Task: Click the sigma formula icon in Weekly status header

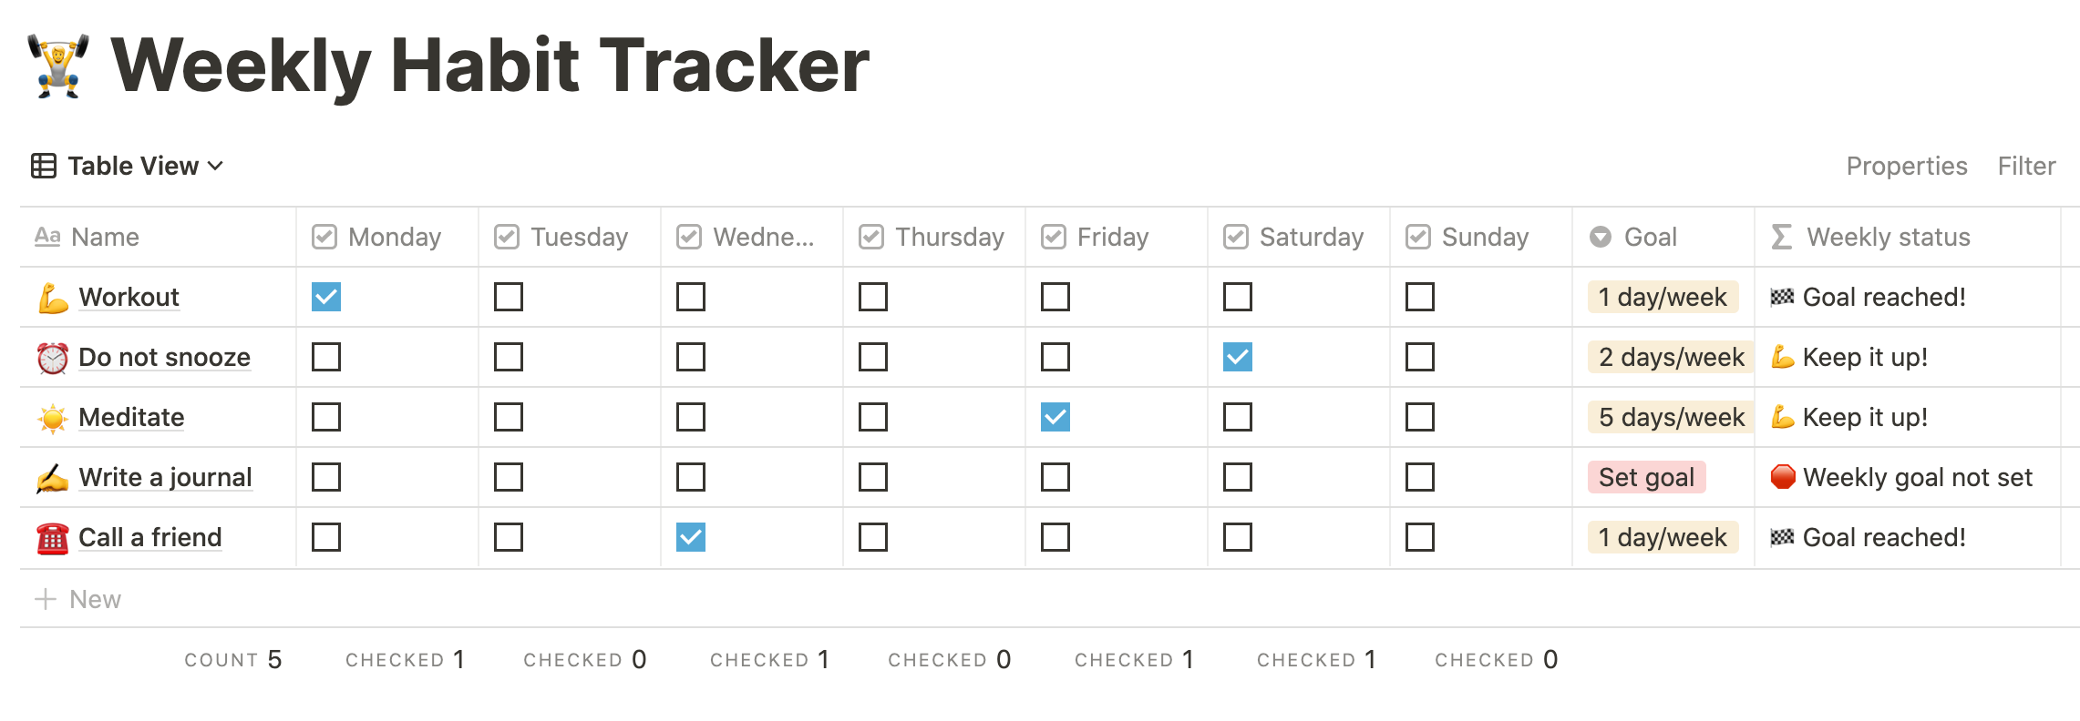Action: point(1782,237)
